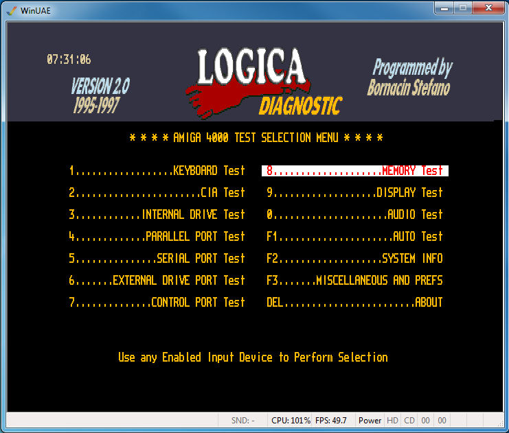
Task: Click the HD activity indicator
Action: [392, 421]
